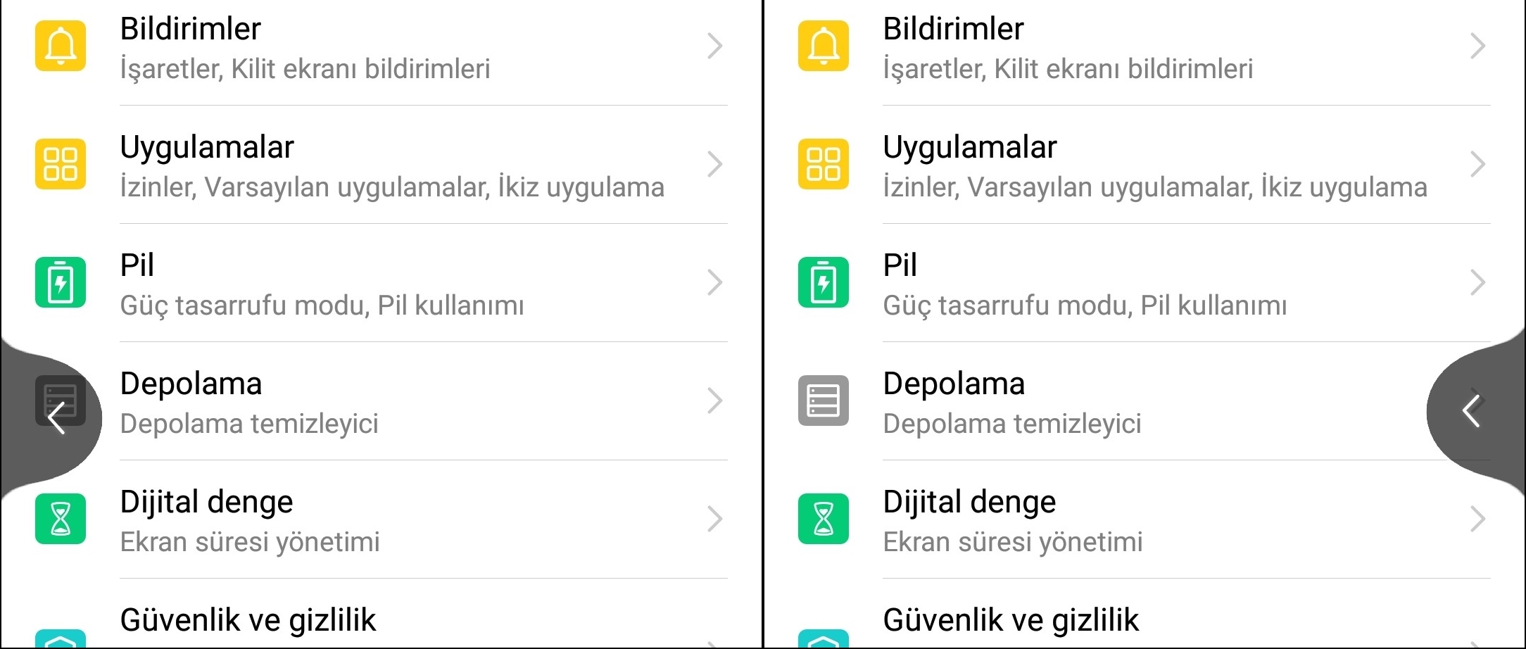Tap "Güç tasarrufu modu, Pil kullanımı" in left screen
The height and width of the screenshot is (649, 1526).
click(x=322, y=305)
